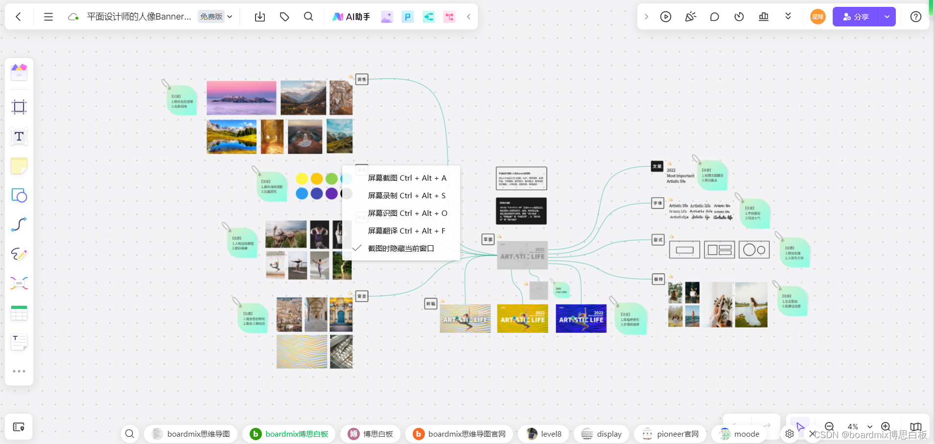
Task: Open the help question mark icon
Action: click(x=916, y=17)
